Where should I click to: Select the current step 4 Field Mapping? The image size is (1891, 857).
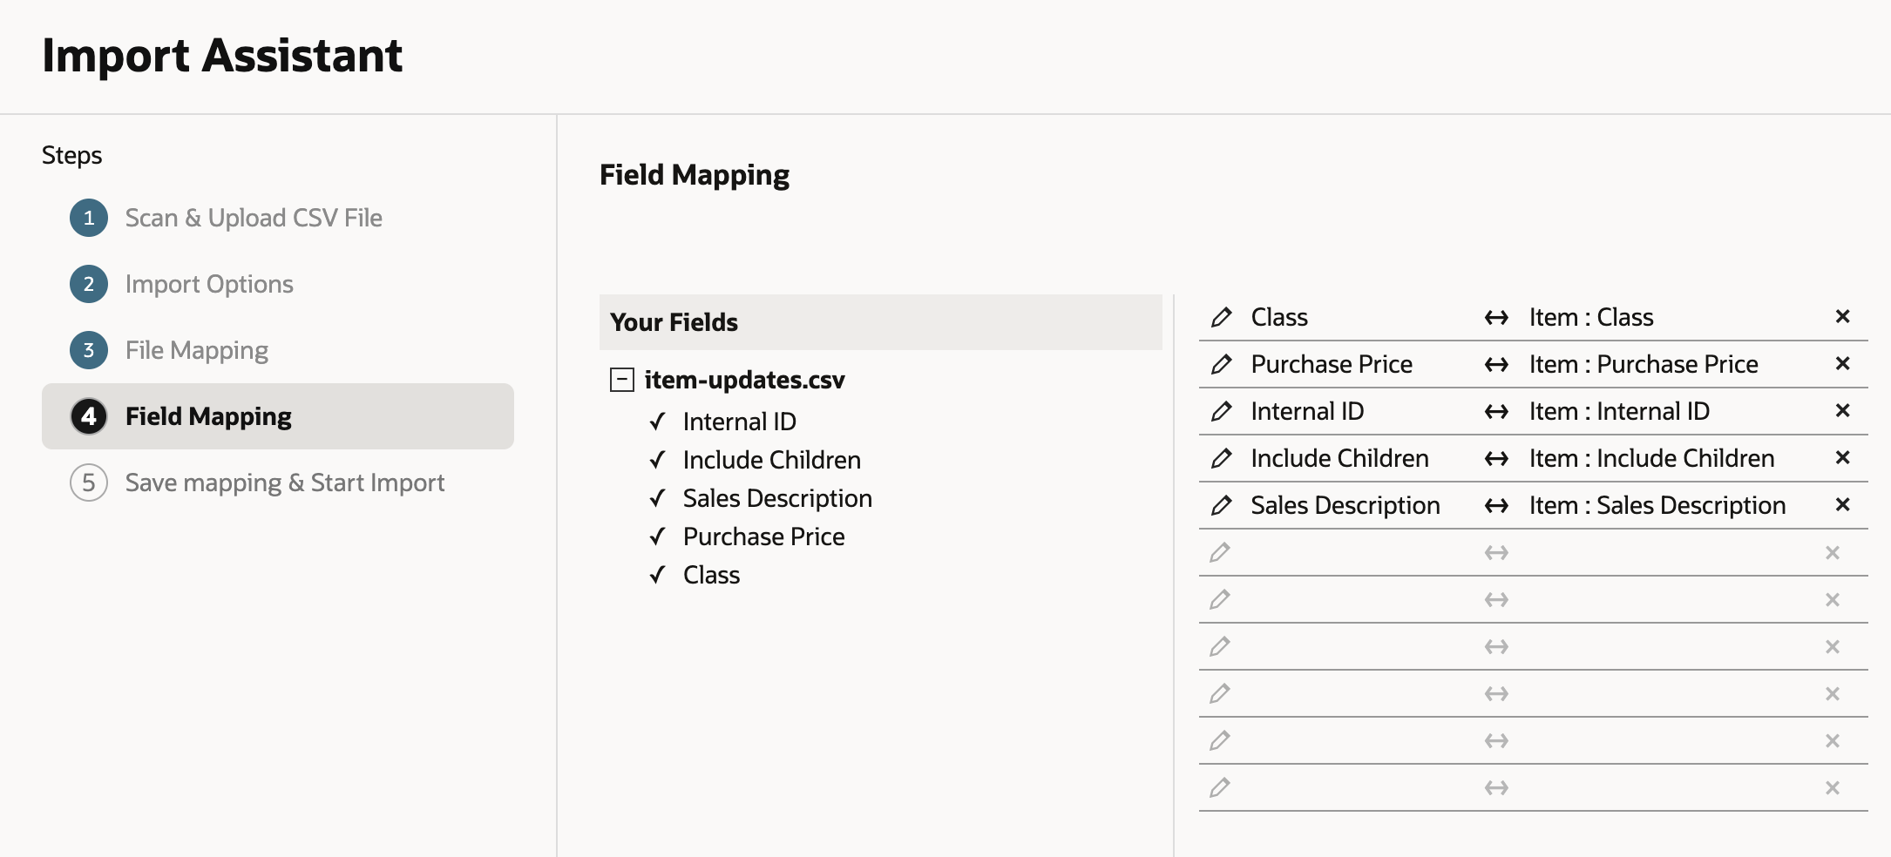click(x=278, y=416)
